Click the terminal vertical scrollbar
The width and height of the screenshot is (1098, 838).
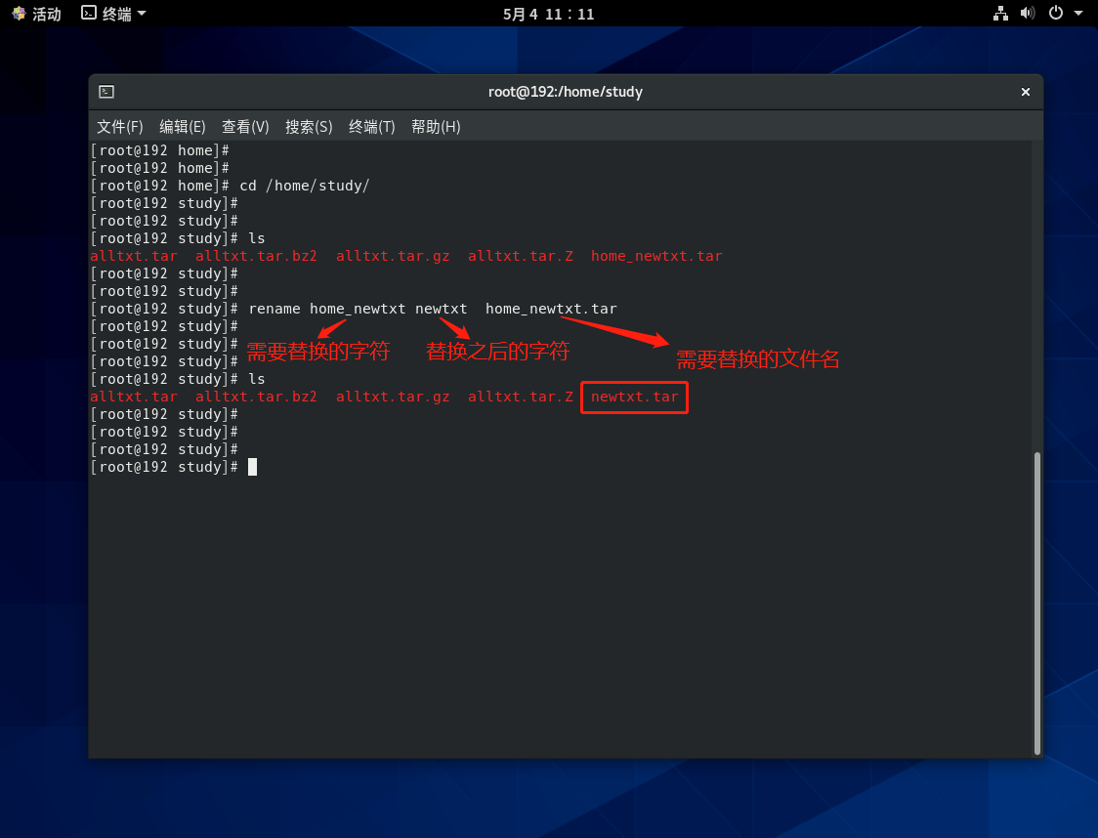click(x=1037, y=602)
